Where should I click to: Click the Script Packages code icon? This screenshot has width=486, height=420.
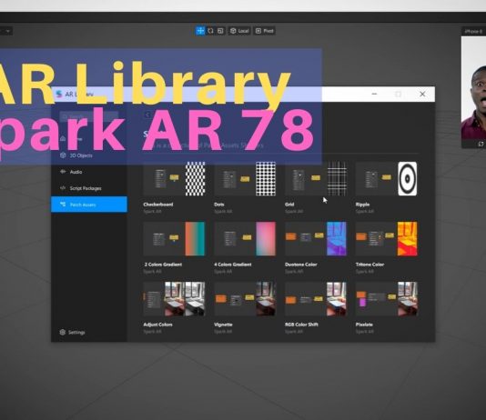click(63, 188)
